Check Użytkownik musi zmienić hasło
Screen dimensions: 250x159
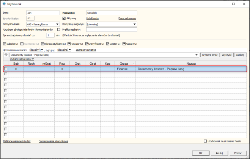pyautogui.click(x=205, y=141)
